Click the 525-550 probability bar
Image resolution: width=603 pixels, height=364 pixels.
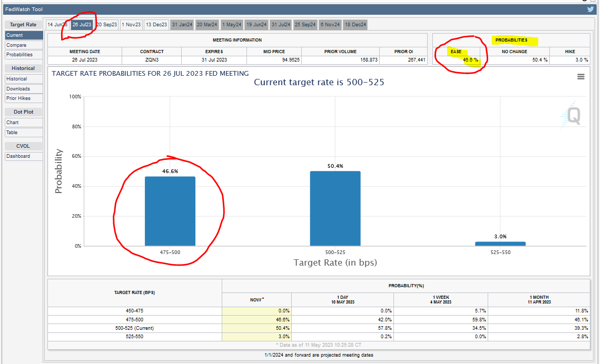500,244
